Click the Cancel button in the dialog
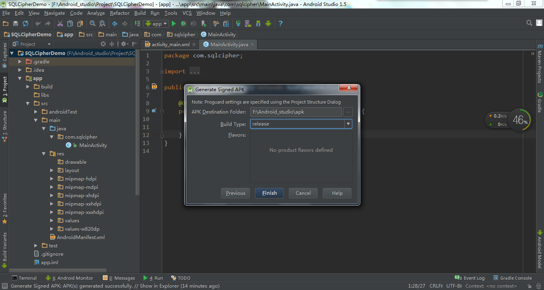 (303, 193)
